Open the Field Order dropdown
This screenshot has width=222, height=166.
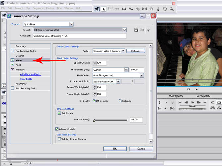coord(142,75)
